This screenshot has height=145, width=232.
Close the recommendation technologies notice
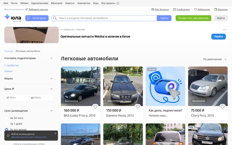click(x=55, y=133)
